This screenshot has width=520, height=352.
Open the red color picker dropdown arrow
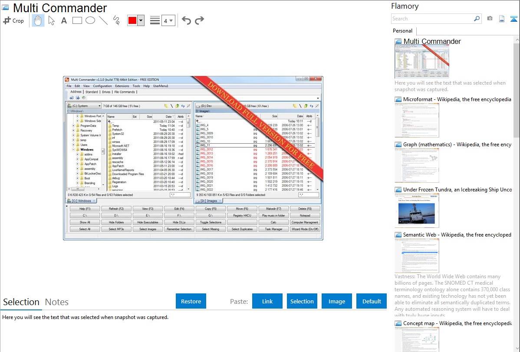click(x=141, y=20)
